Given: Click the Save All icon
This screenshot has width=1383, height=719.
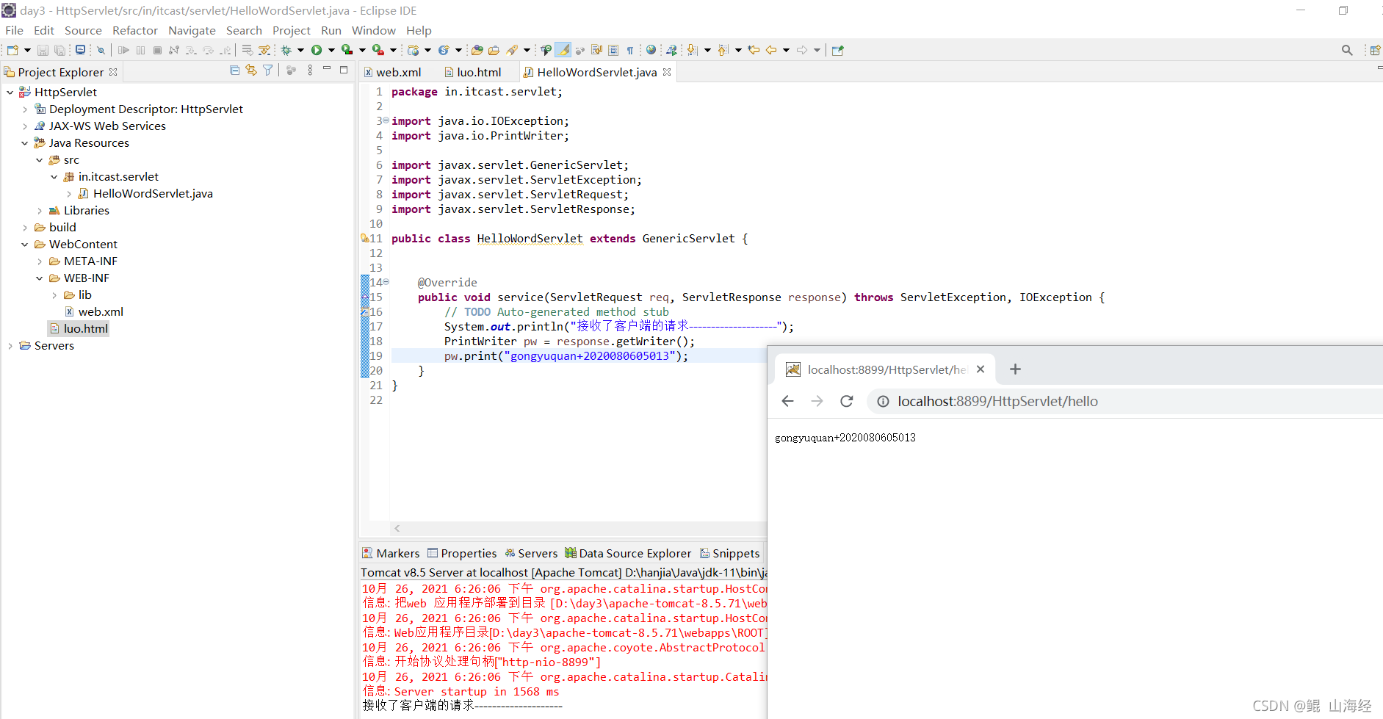Looking at the screenshot, I should point(59,50).
